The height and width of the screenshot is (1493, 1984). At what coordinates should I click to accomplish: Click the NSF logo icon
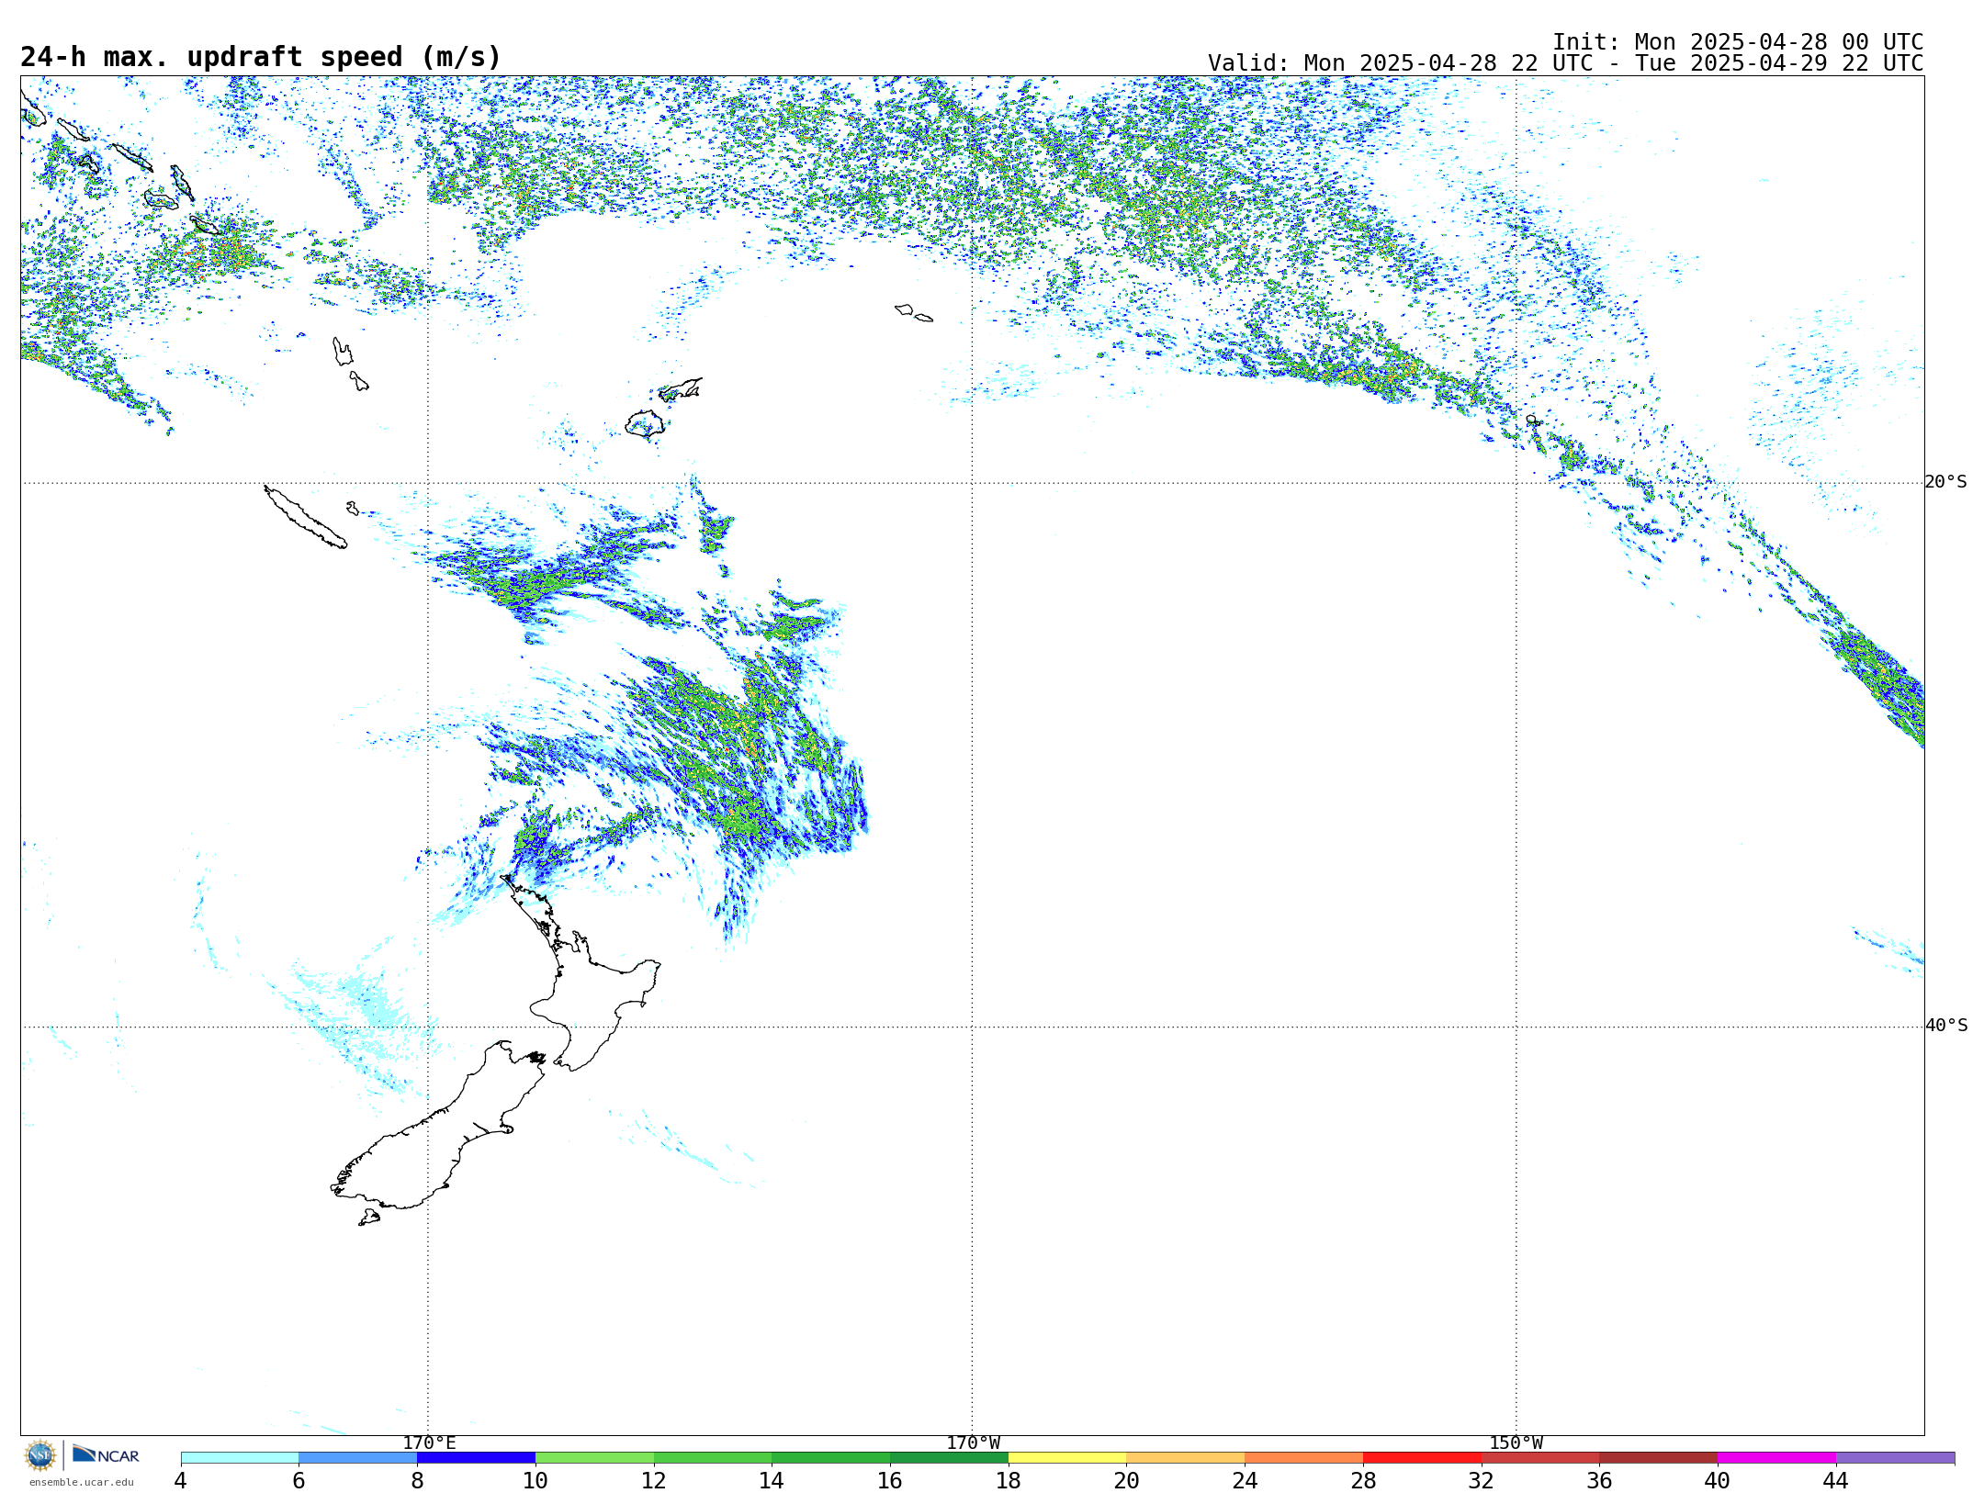coord(40,1455)
